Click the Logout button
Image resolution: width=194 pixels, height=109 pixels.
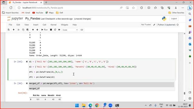(x=174, y=19)
